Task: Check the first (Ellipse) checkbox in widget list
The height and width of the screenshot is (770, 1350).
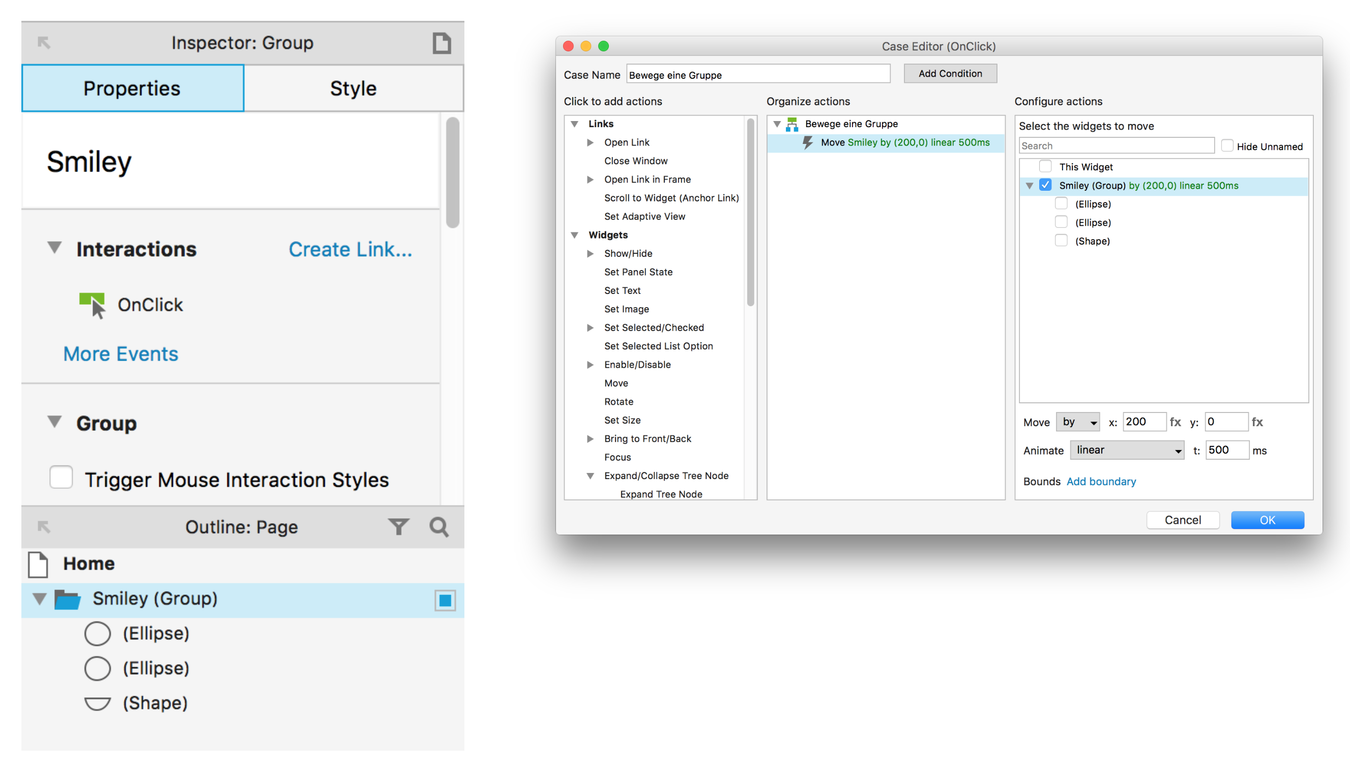Action: coord(1061,203)
